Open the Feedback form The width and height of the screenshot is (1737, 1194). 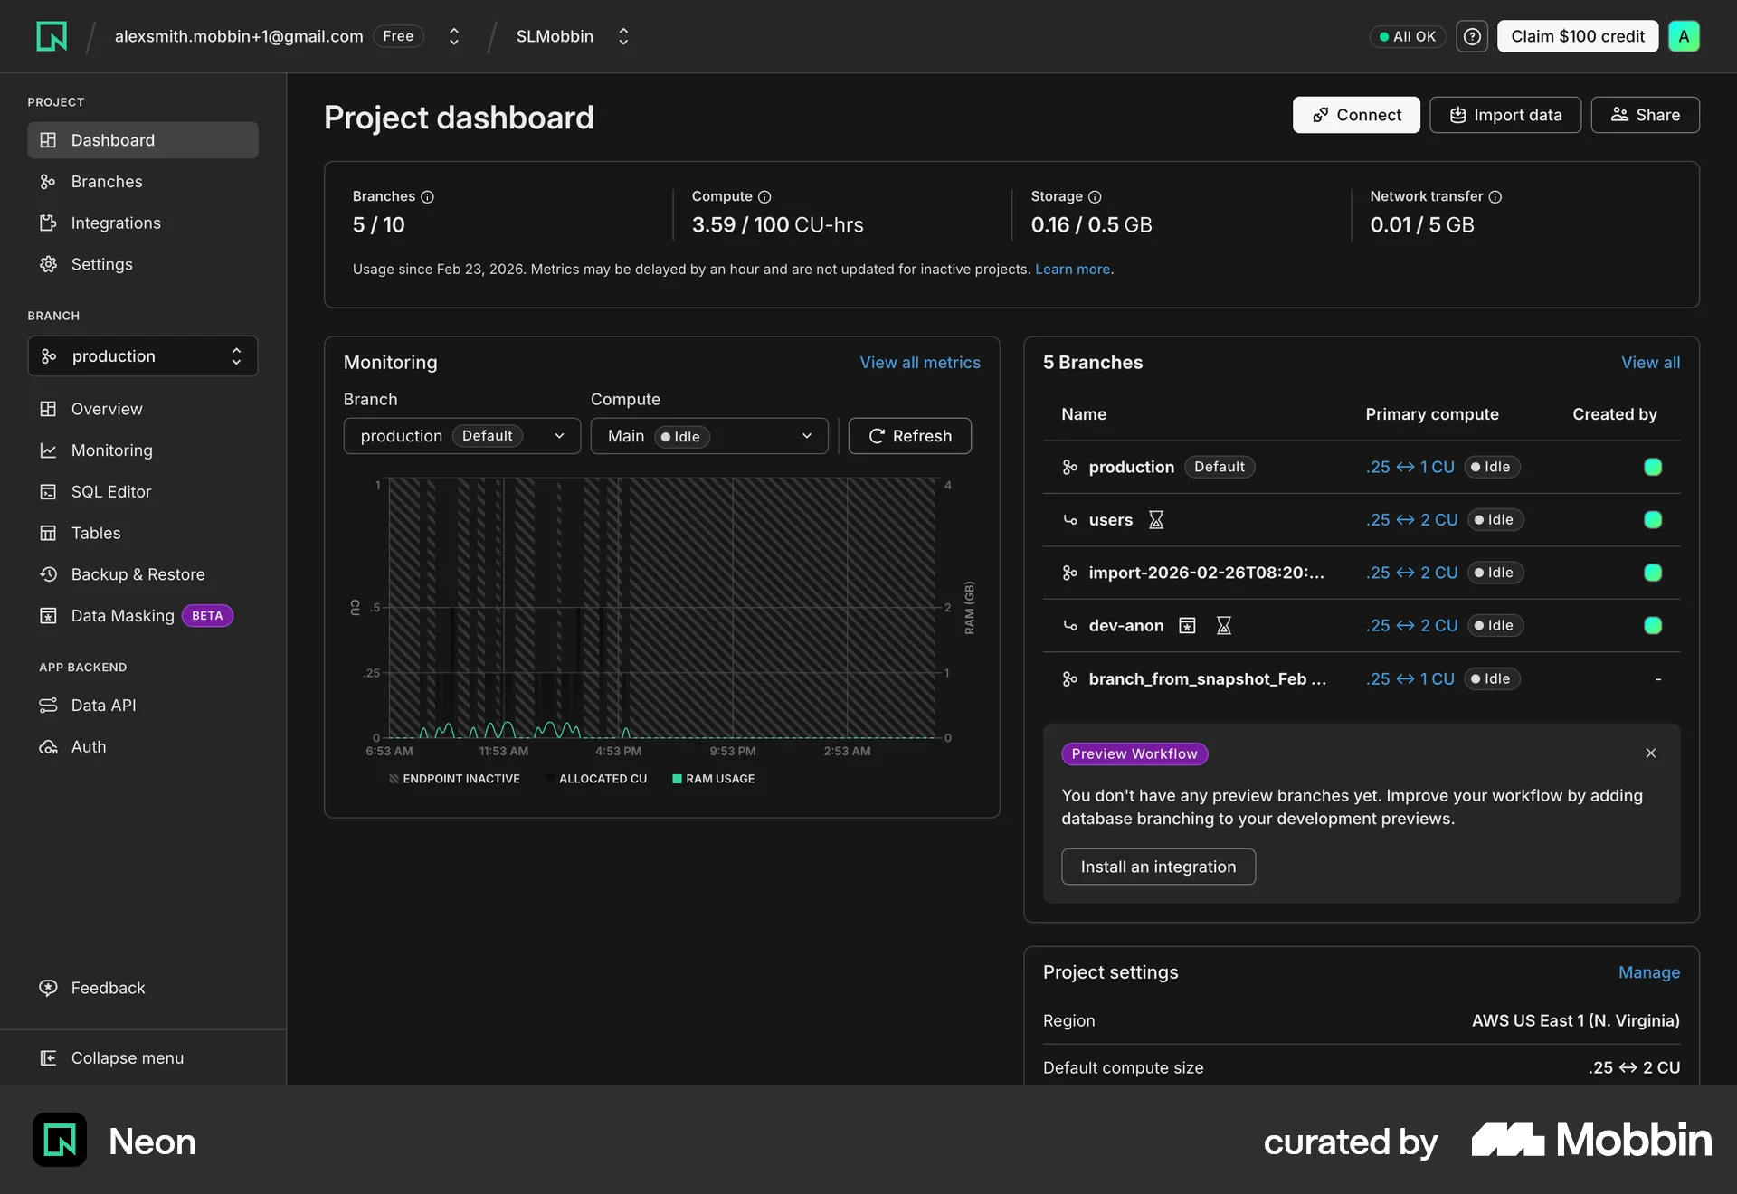point(143,989)
